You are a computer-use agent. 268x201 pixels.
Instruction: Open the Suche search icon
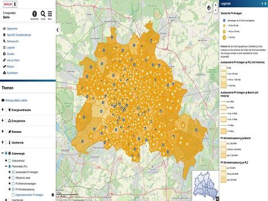[x=43, y=14]
